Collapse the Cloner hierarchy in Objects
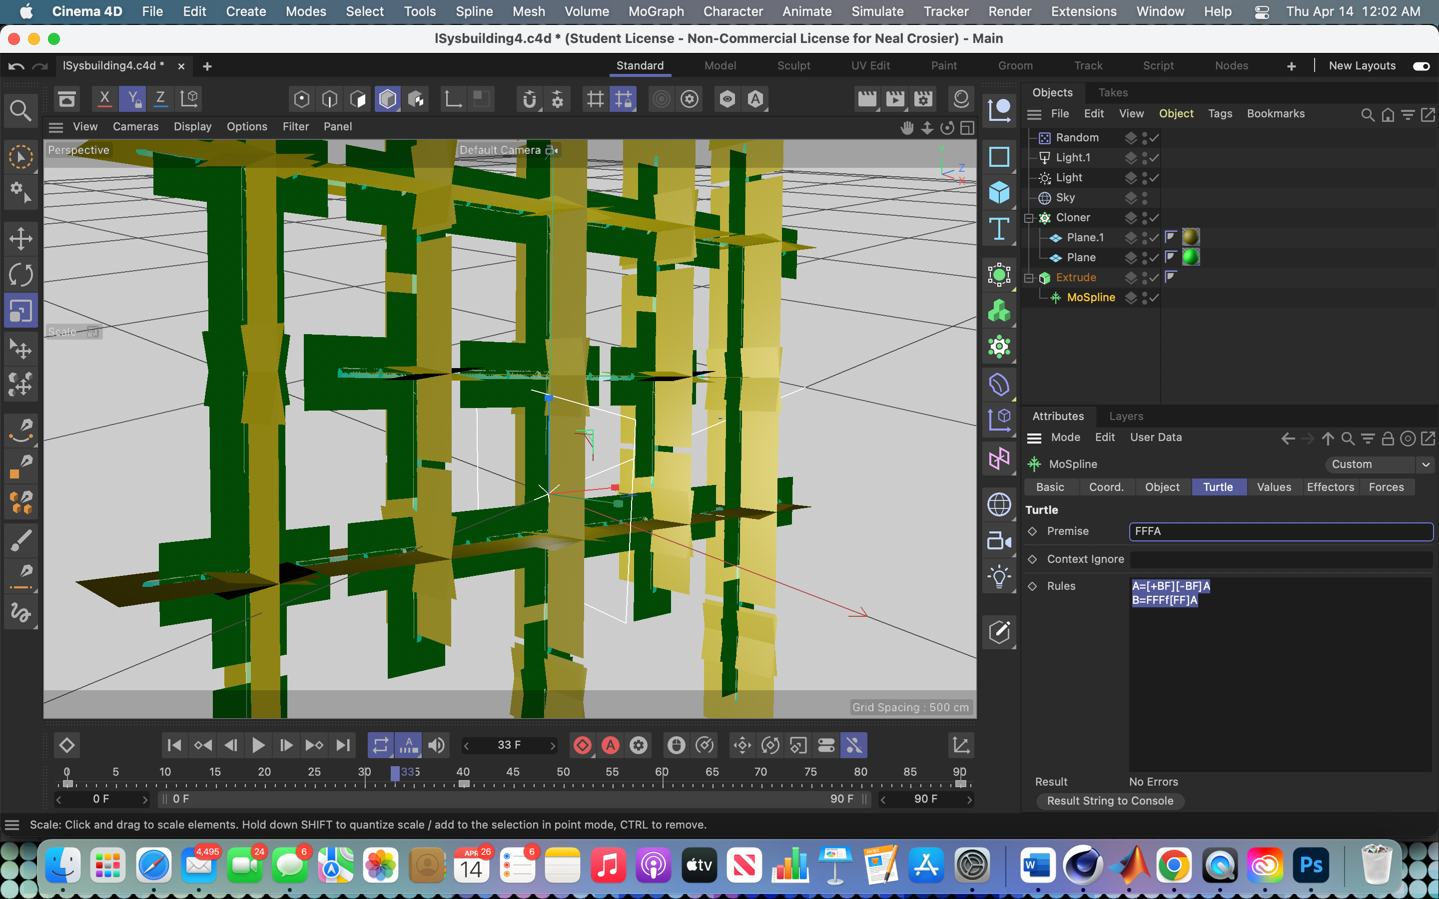The width and height of the screenshot is (1439, 899). 1029,218
